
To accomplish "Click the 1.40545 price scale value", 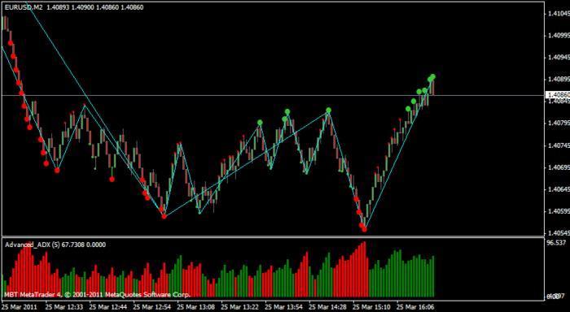I will tap(559, 232).
